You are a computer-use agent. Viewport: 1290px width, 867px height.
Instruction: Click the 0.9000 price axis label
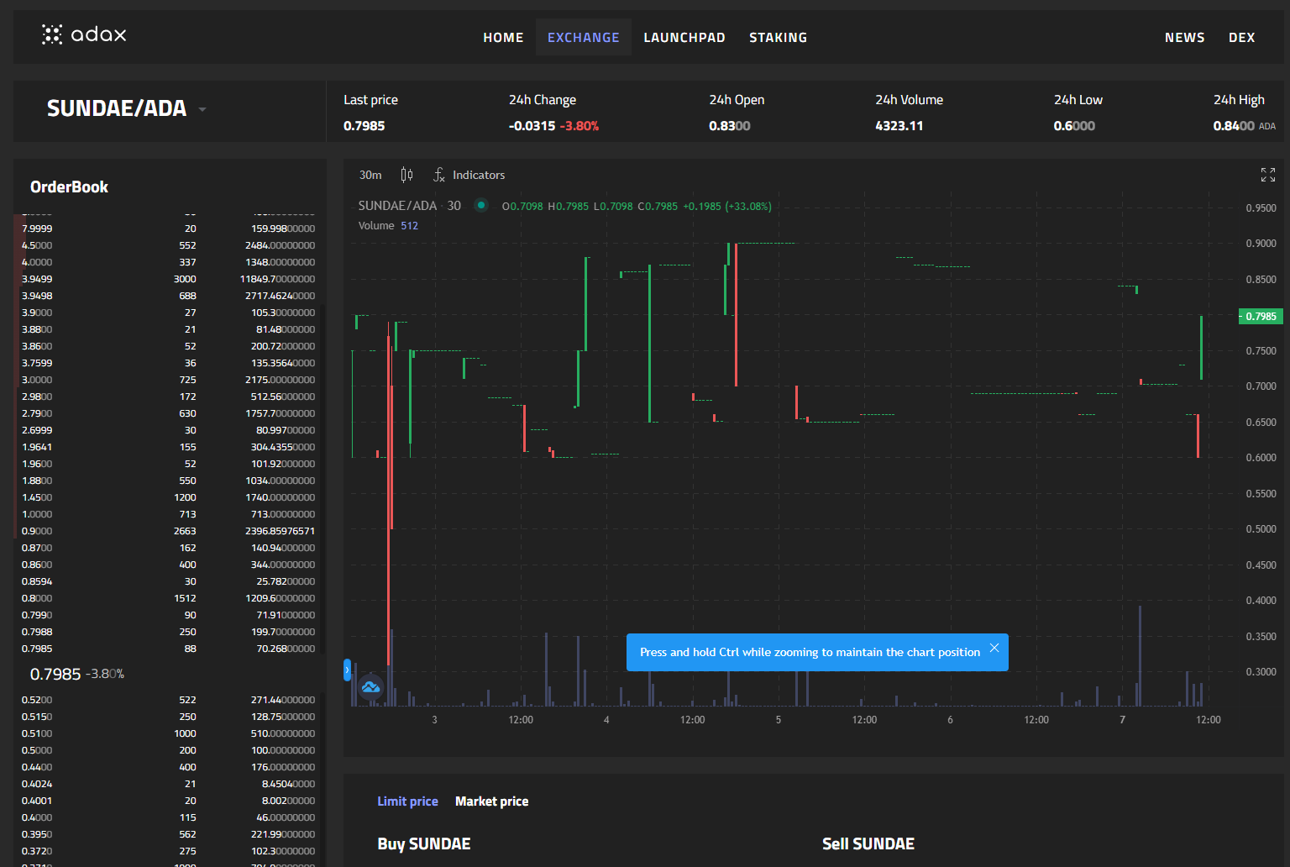click(1261, 244)
